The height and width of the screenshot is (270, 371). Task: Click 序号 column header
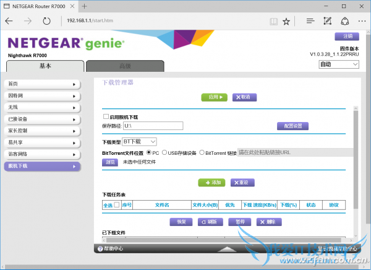tap(127, 205)
